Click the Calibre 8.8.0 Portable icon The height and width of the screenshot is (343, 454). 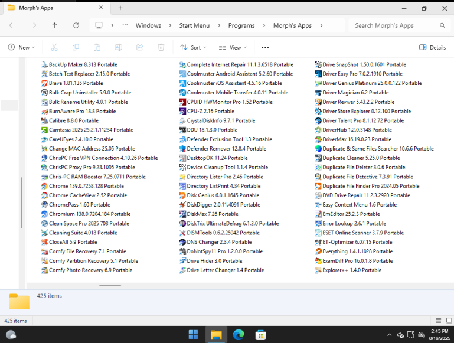coord(44,120)
